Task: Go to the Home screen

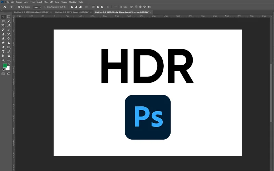Action: pos(4,7)
